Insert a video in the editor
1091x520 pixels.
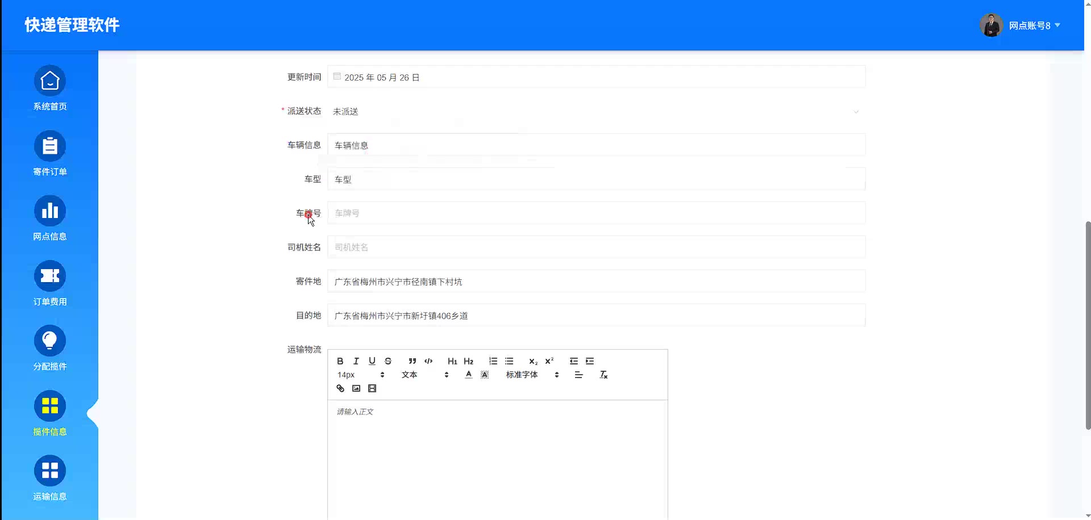[x=372, y=388]
